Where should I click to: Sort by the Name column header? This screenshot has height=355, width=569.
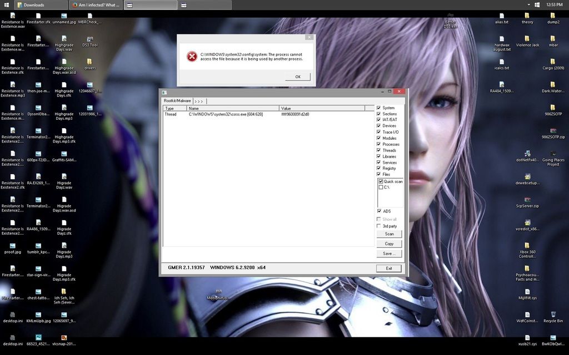(233, 108)
